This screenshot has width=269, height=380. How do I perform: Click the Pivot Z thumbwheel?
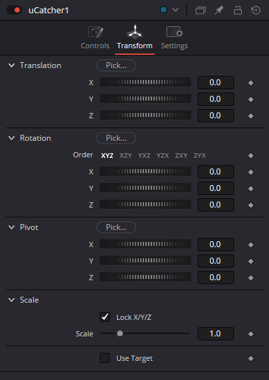coord(145,278)
